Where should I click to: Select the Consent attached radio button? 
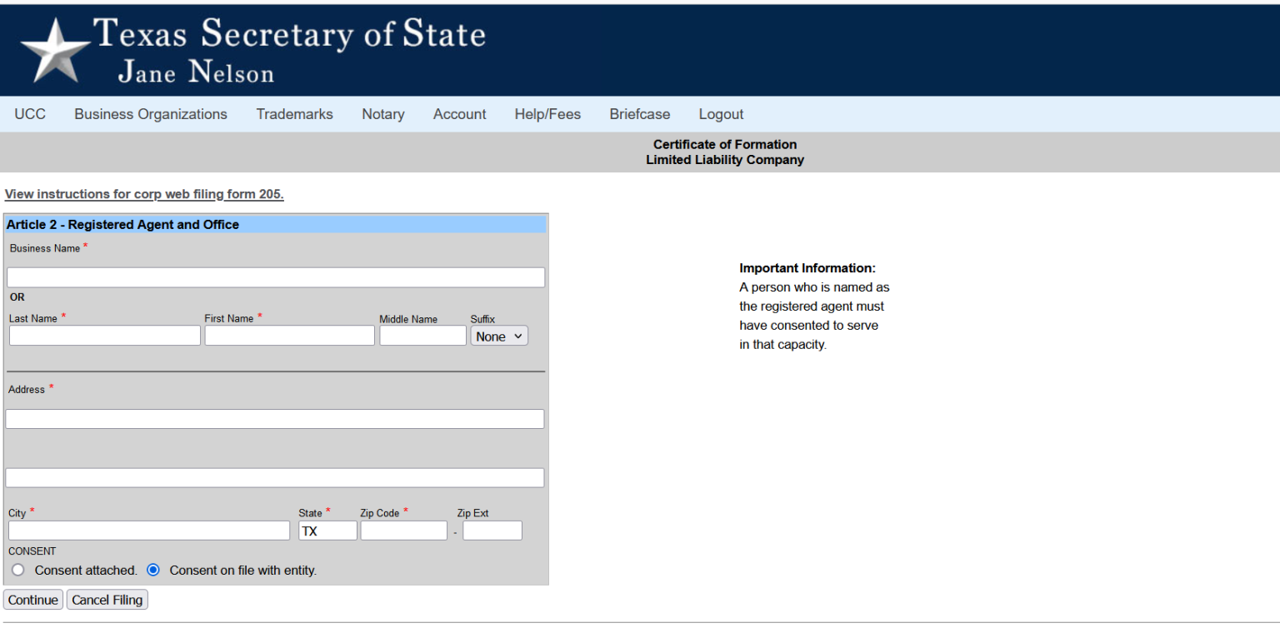[x=18, y=571]
